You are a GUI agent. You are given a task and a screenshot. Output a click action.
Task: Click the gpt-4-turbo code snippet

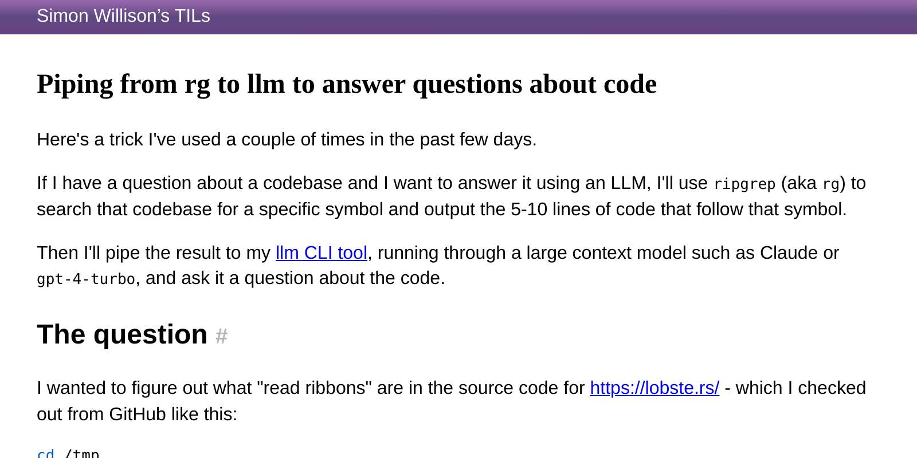pos(86,279)
